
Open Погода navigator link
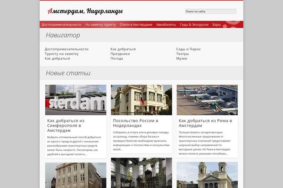pyautogui.click(x=117, y=58)
